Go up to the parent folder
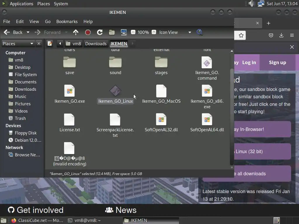This screenshot has height=224, width=299. [76, 32]
